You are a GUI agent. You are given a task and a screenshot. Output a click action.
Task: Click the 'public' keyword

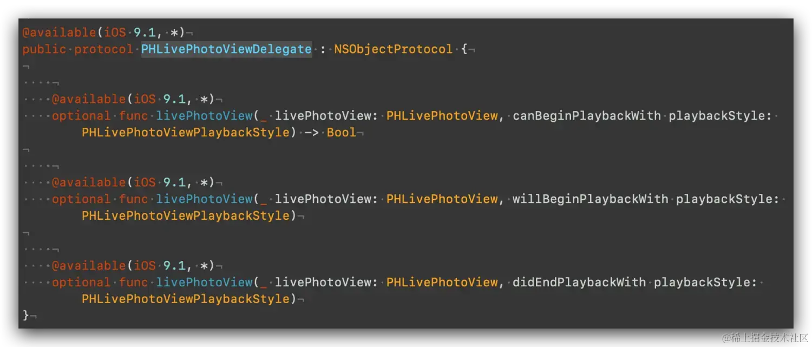tap(44, 49)
